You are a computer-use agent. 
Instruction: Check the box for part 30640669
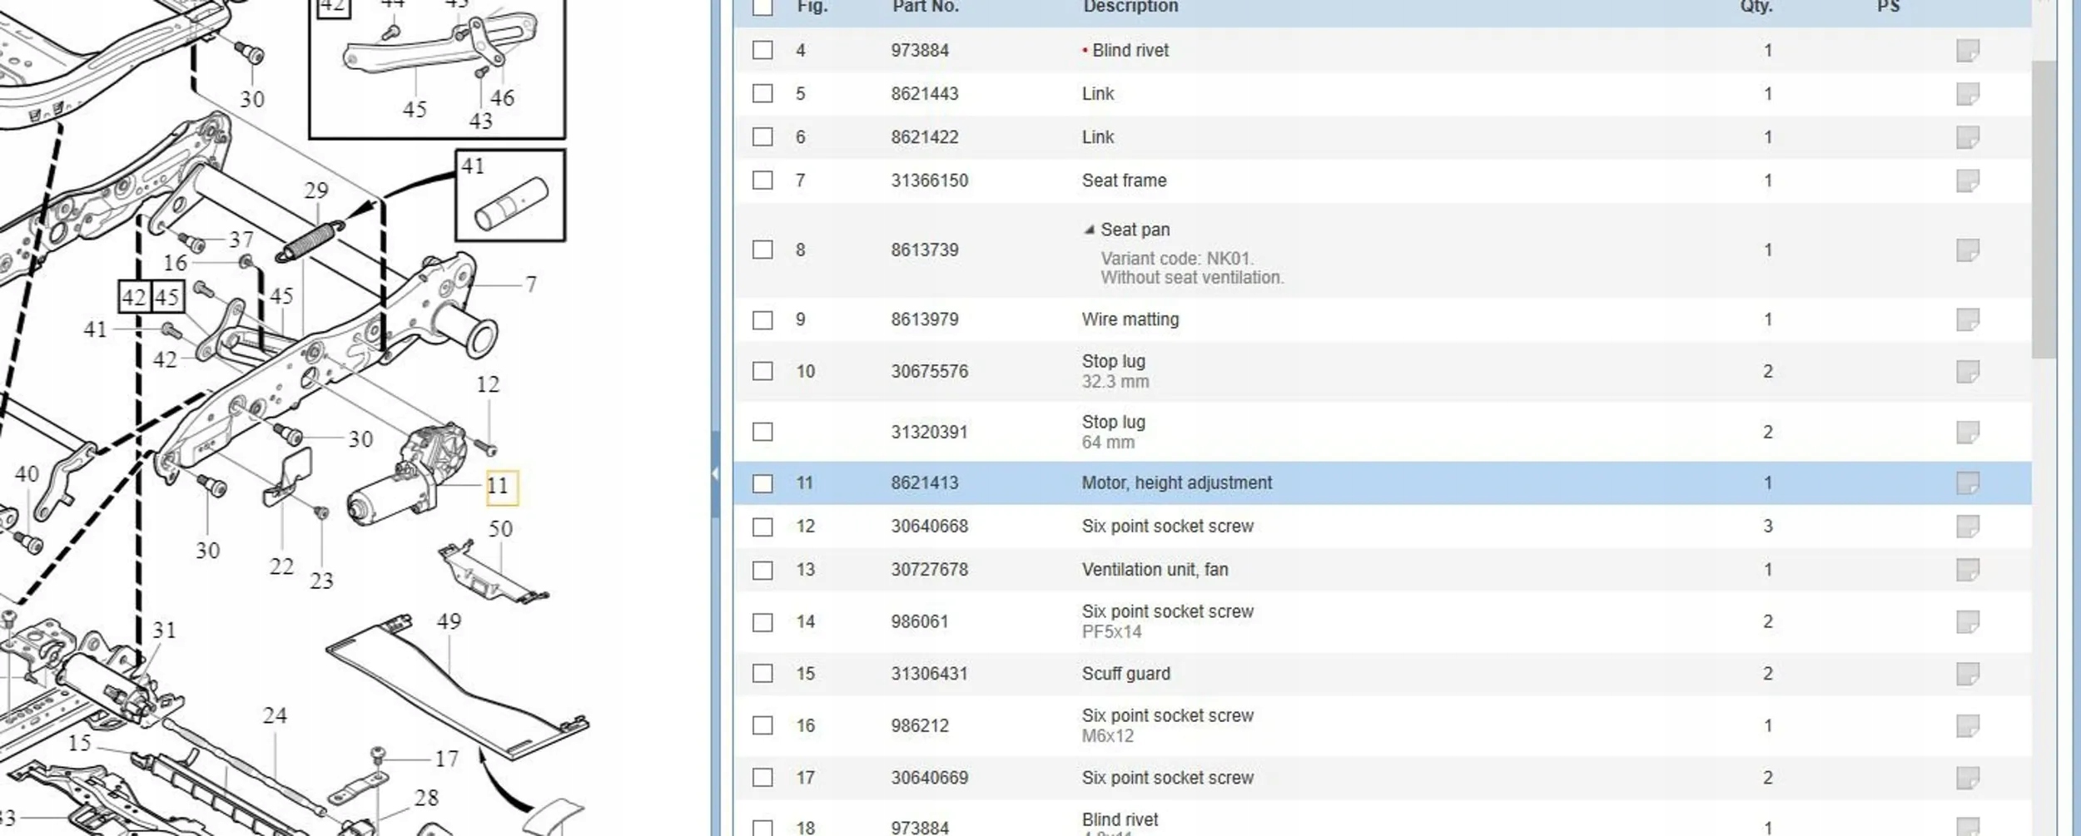tap(762, 777)
